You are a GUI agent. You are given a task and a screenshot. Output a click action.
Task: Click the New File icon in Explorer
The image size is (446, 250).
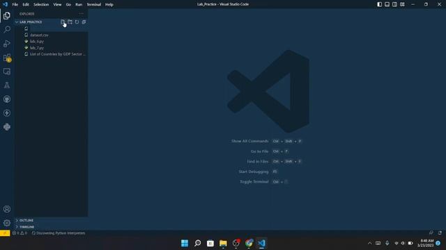(x=63, y=22)
